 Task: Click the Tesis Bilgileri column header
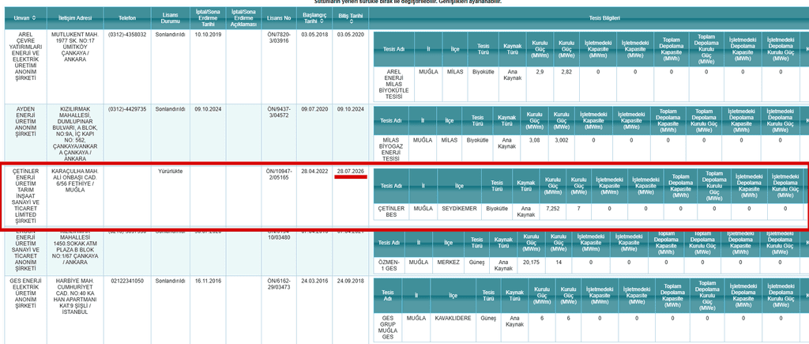604,18
